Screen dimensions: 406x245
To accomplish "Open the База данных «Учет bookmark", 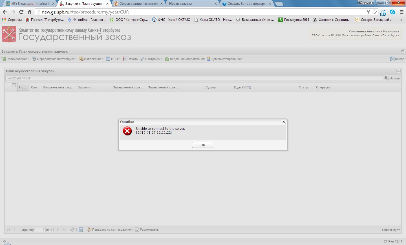I will (x=255, y=20).
